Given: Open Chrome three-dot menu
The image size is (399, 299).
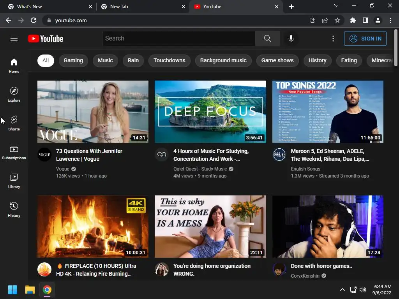Looking at the screenshot, I should (390, 20).
